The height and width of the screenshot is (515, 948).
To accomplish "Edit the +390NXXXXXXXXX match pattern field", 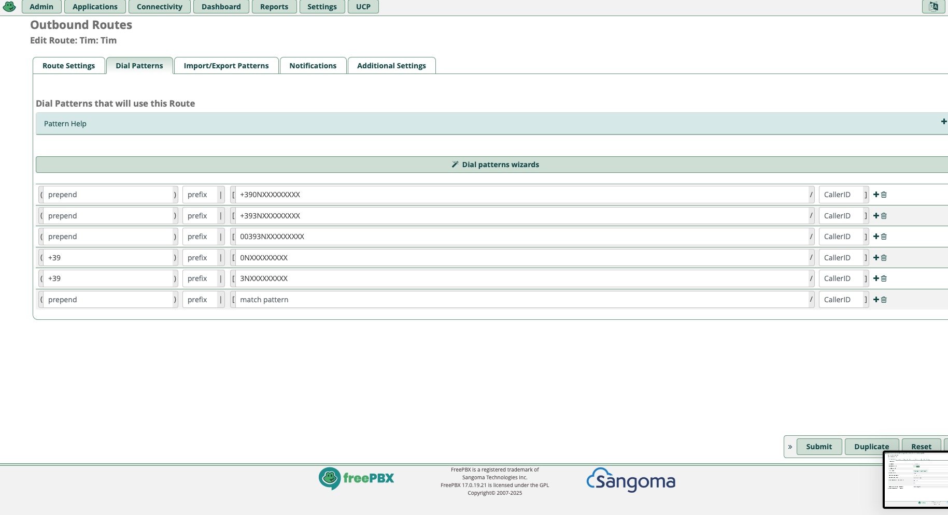I will [522, 195].
